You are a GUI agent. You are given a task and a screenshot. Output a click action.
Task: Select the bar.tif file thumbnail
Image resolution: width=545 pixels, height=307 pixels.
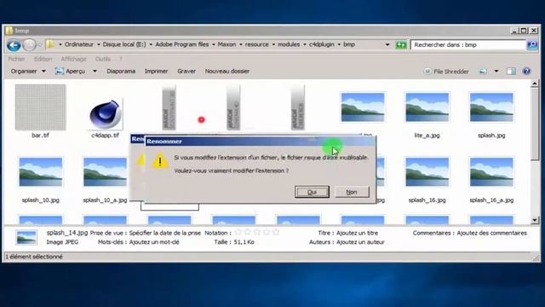pyautogui.click(x=40, y=107)
